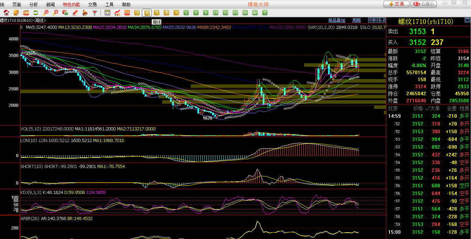Zoom out with the minus magnifier
471x239 pixels.
pyautogui.click(x=55, y=13)
